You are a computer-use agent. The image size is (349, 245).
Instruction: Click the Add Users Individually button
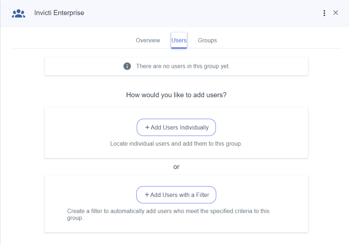tap(176, 127)
